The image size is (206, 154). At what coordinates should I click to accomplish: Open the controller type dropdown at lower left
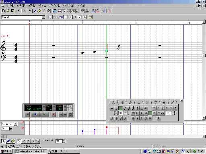point(16,124)
